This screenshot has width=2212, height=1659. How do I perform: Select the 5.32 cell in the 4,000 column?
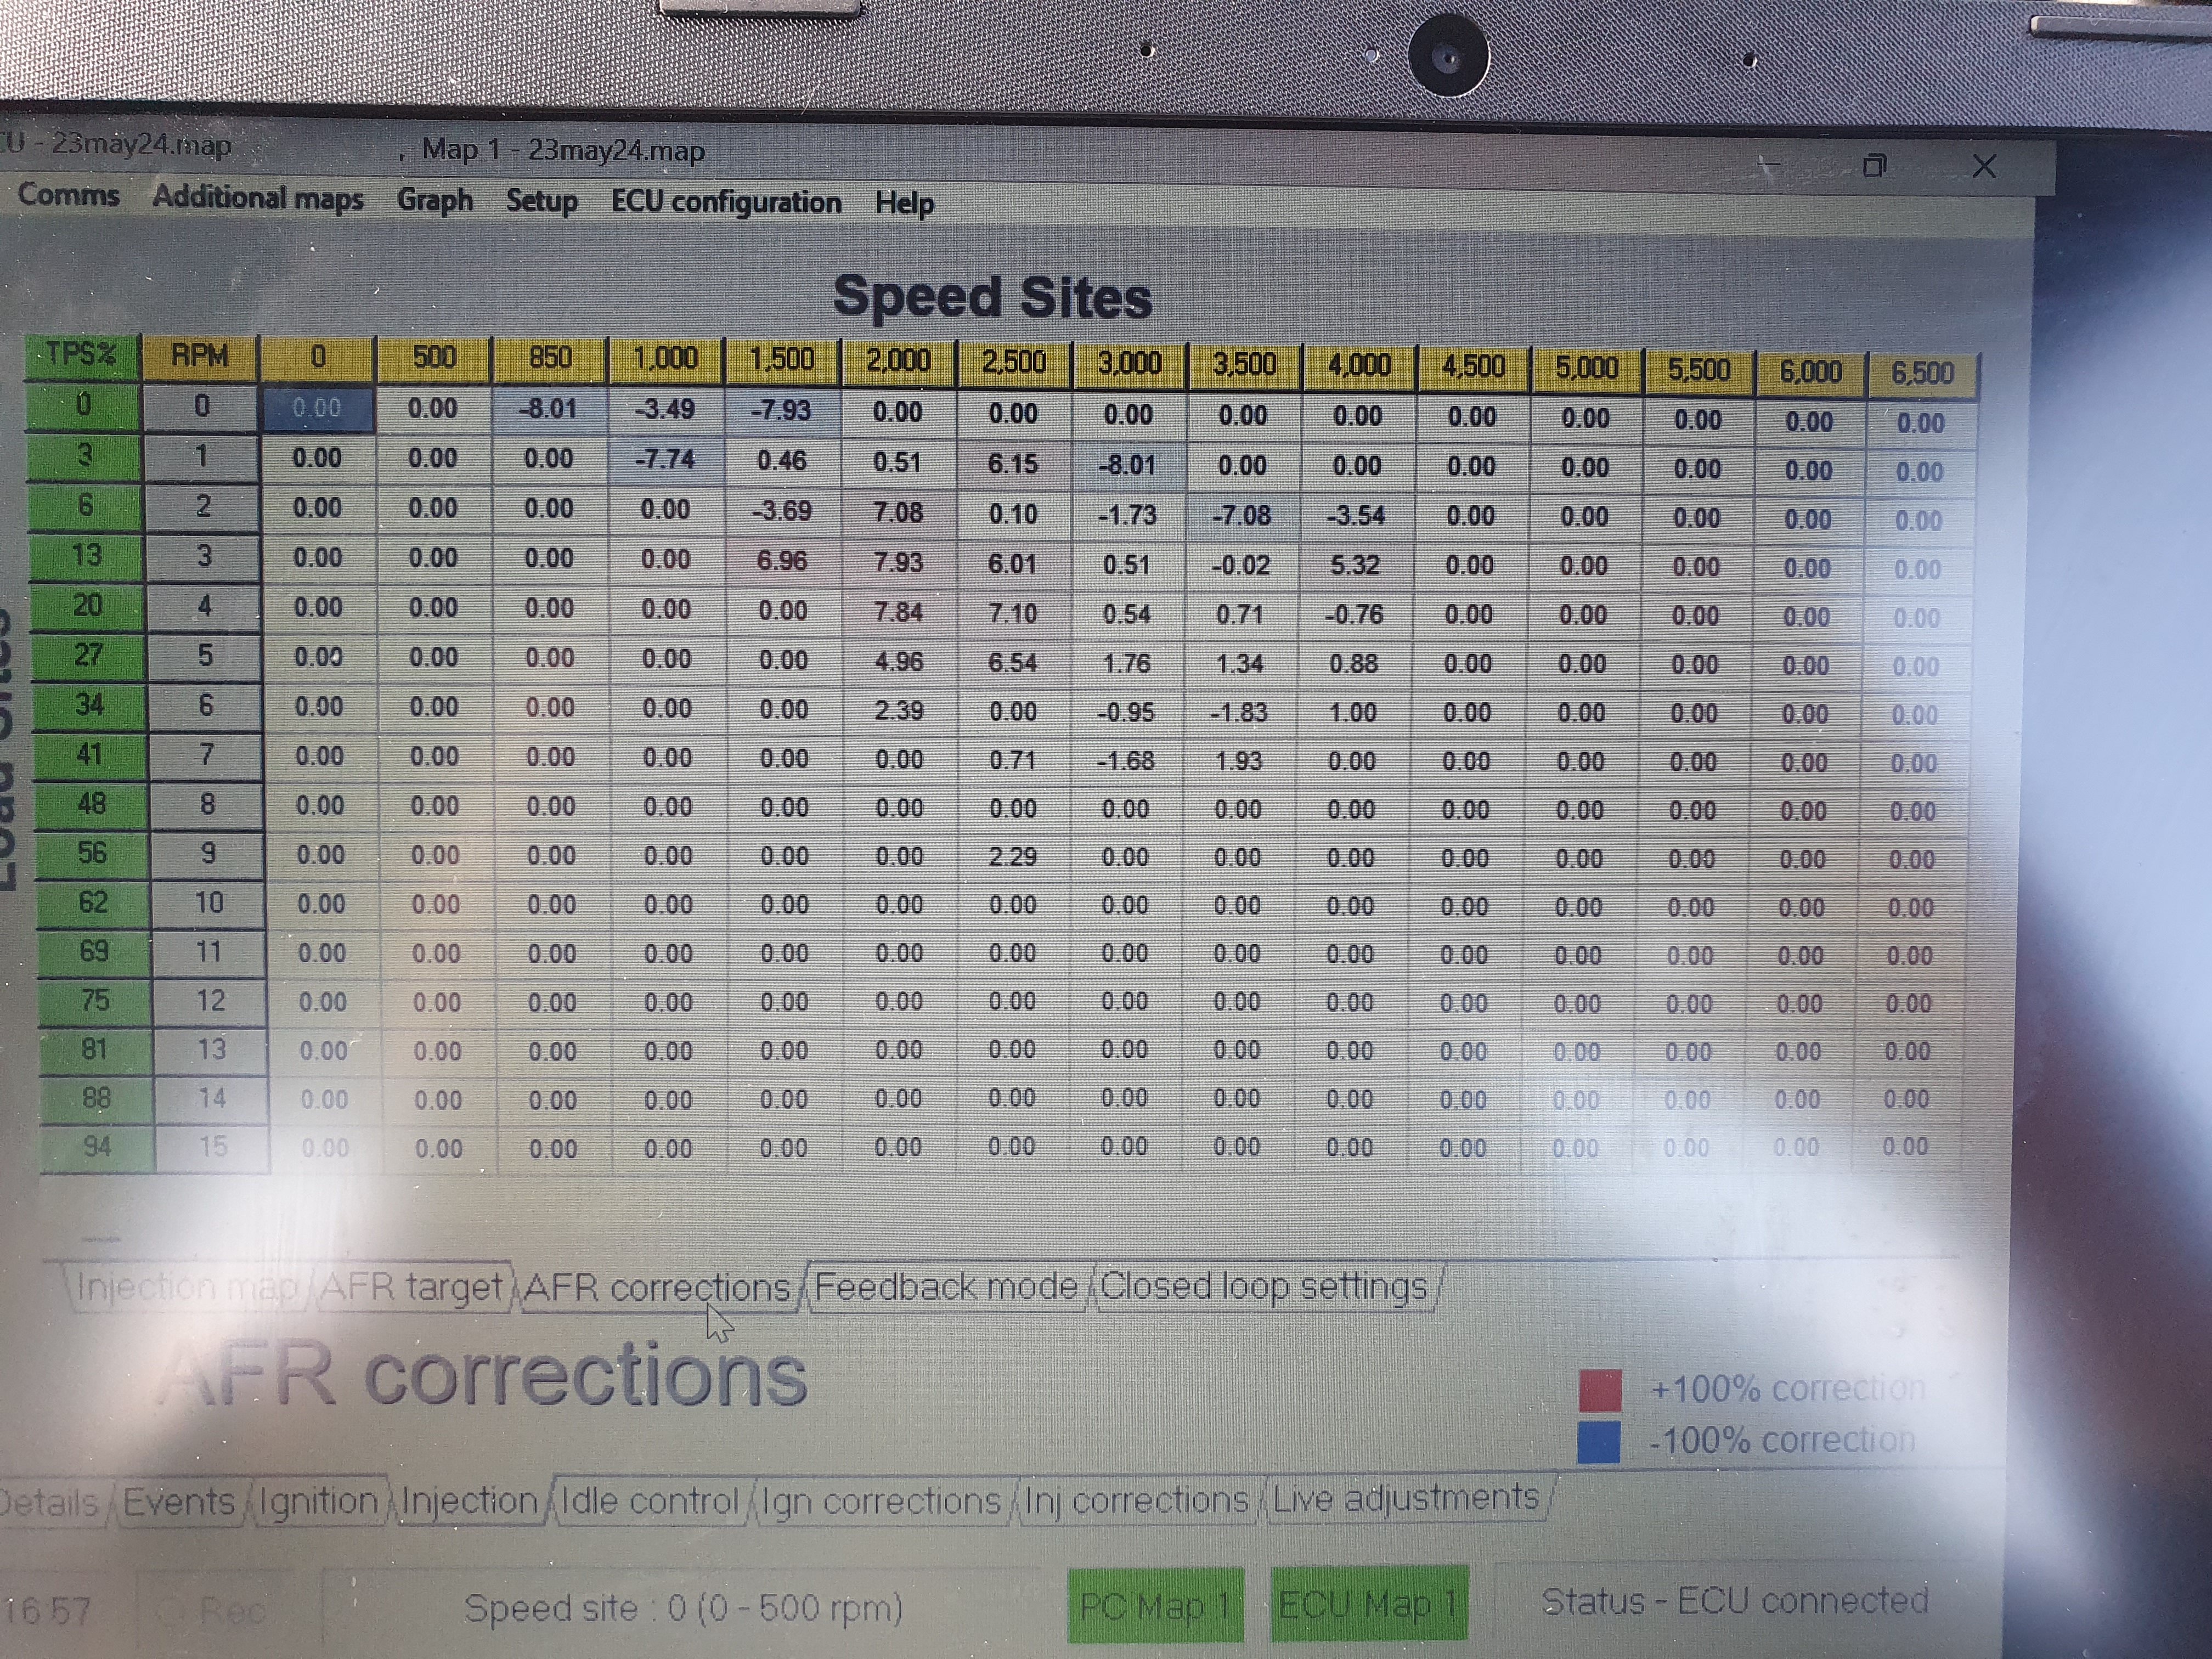[x=1355, y=565]
